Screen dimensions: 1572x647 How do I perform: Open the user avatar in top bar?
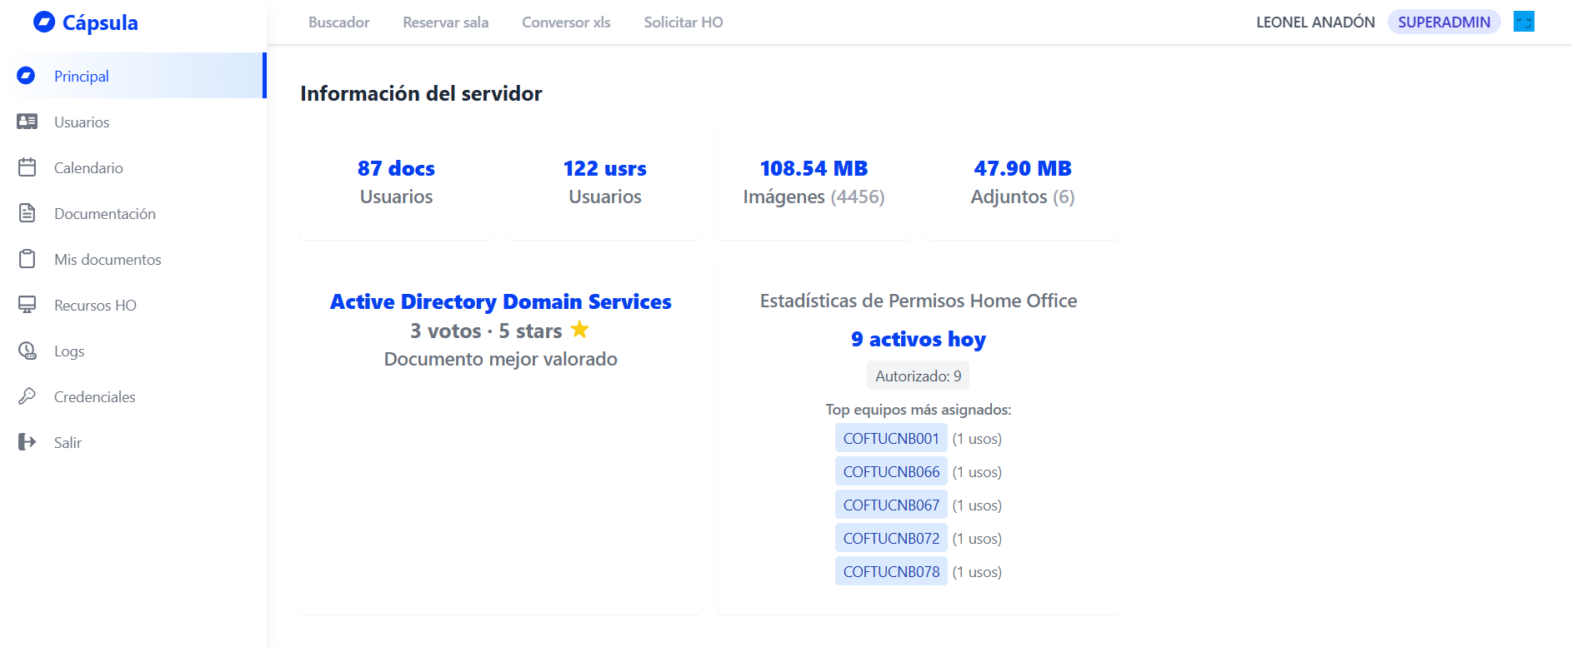pyautogui.click(x=1524, y=22)
